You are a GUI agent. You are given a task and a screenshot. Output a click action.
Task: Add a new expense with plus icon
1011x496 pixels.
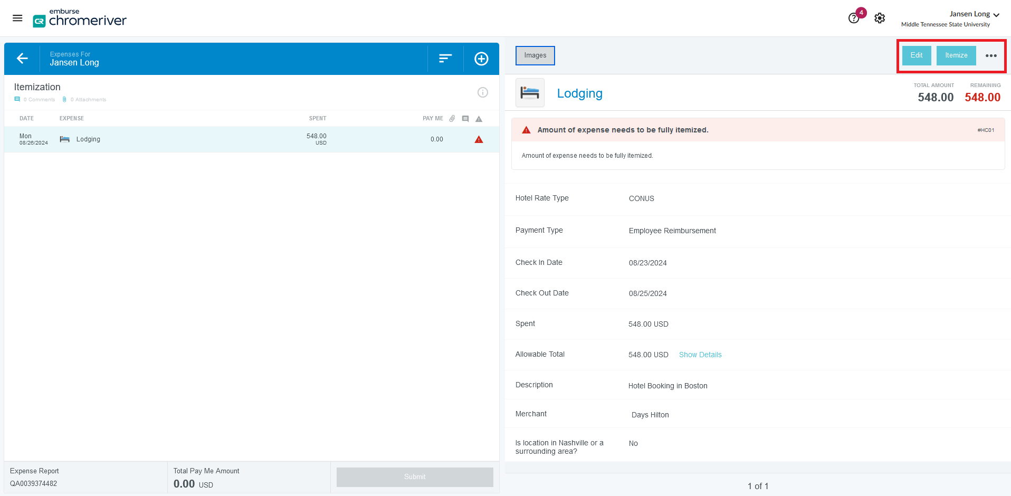coord(481,59)
